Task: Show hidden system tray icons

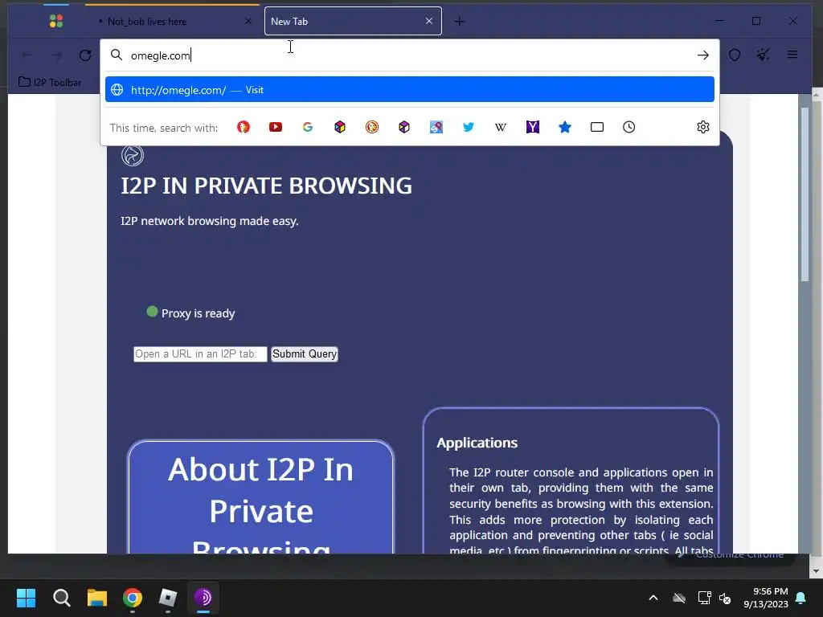Action: (653, 598)
